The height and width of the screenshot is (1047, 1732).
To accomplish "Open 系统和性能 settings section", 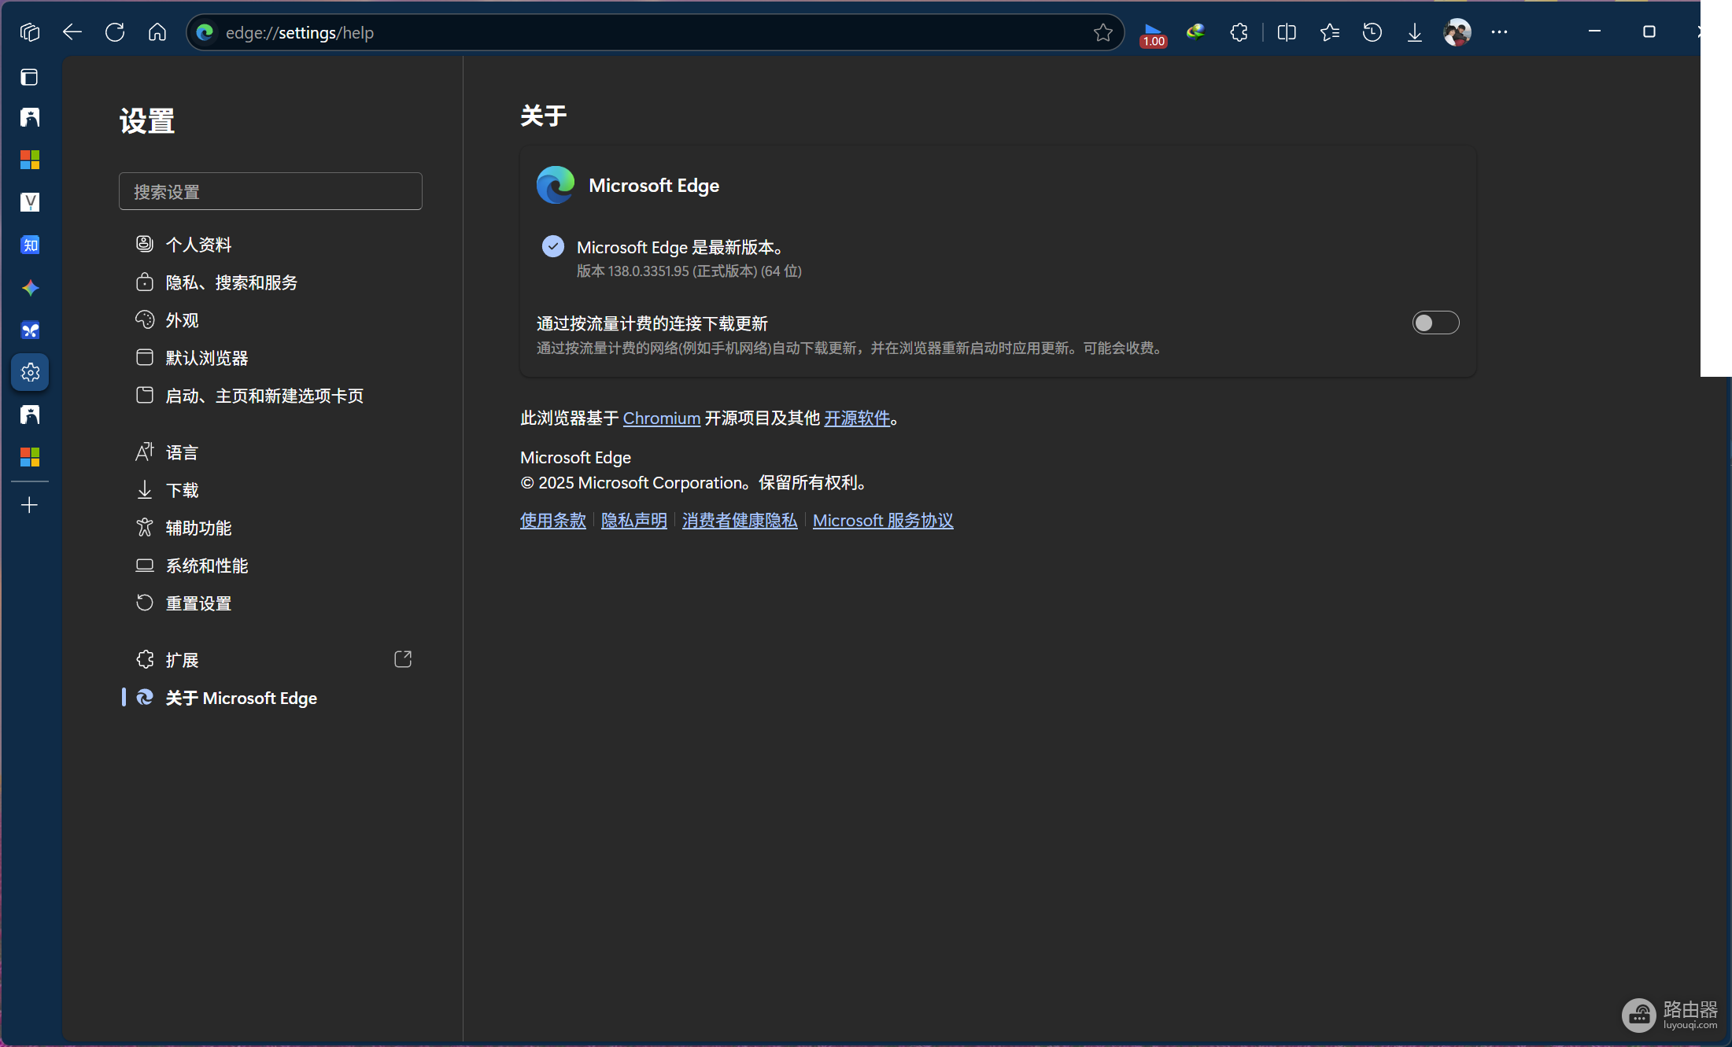I will point(271,566).
